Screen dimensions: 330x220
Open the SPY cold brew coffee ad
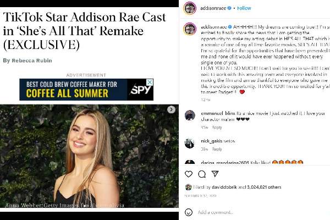(x=86, y=90)
